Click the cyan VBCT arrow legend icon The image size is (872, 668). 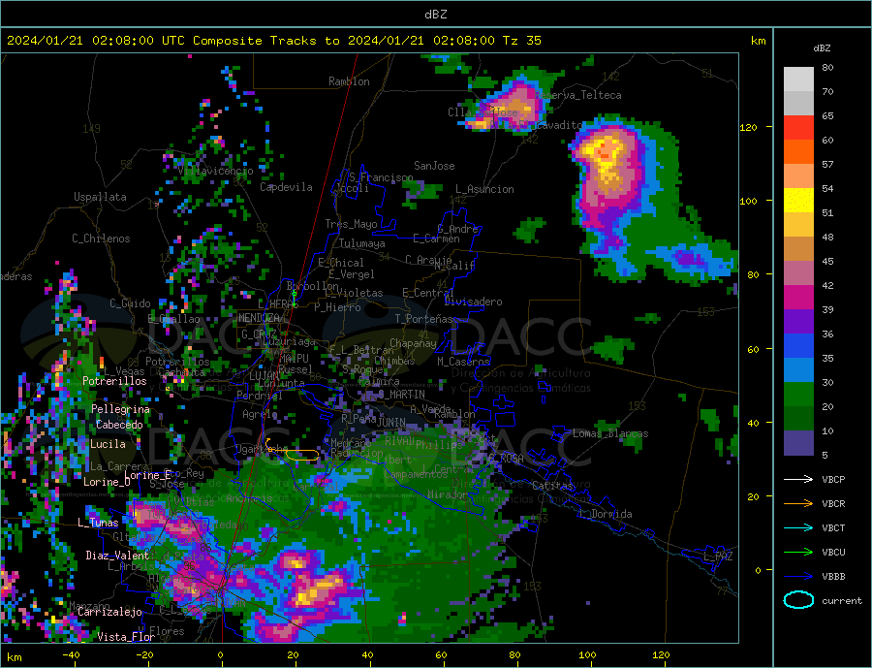click(798, 527)
